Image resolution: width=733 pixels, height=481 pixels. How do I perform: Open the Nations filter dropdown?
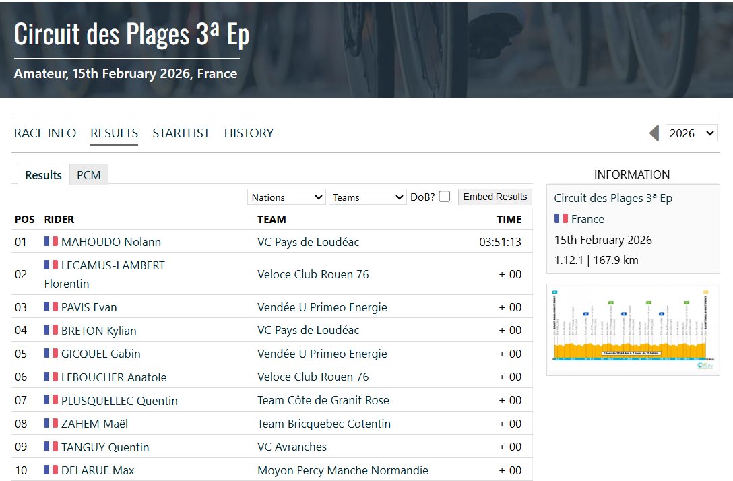286,197
